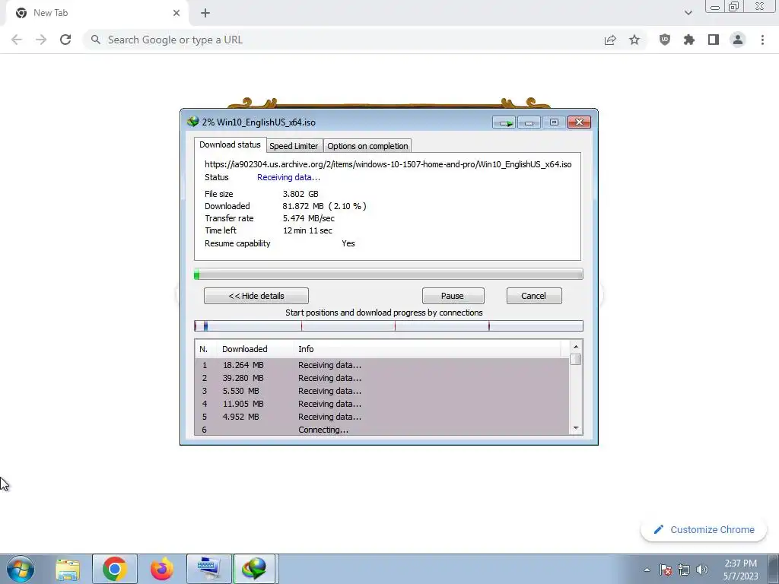Screen dimensions: 779x584
Task: Close the New Tab tab
Action: [176, 14]
